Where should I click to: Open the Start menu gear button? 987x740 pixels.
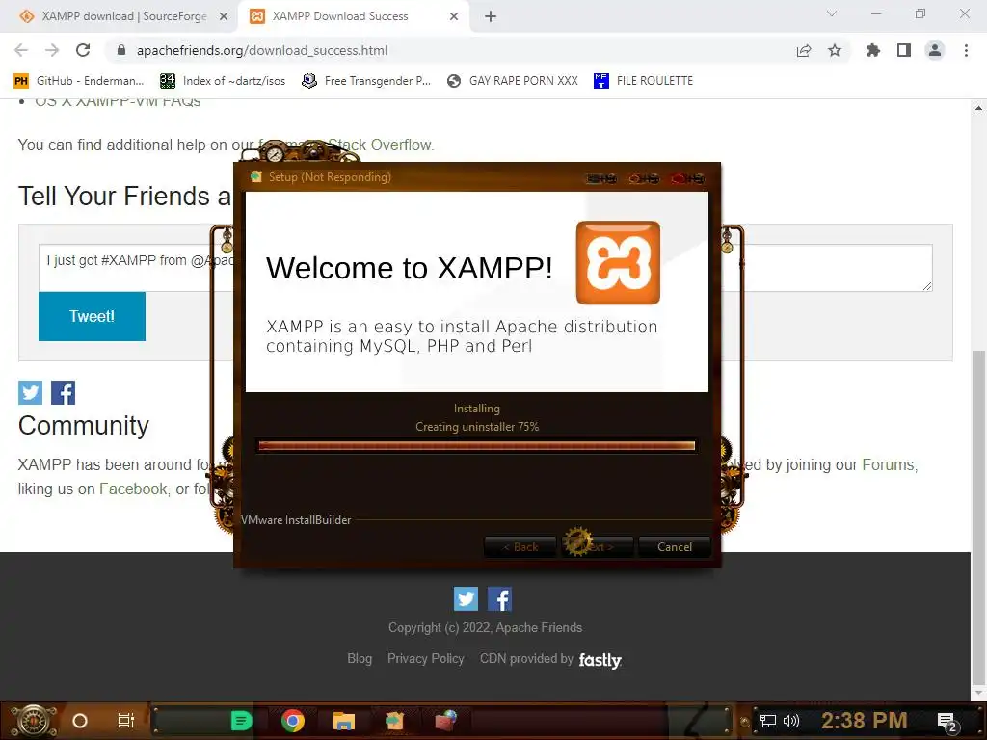click(x=34, y=721)
